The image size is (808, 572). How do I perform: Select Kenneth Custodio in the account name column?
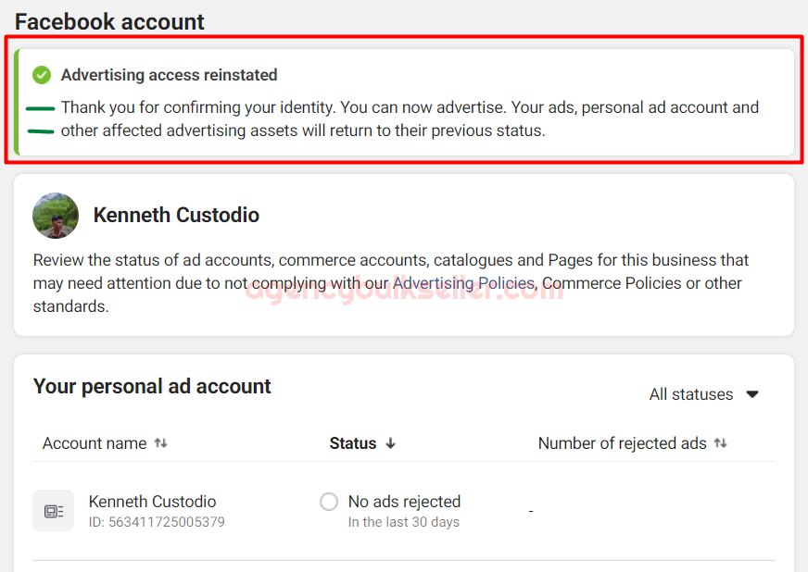(152, 501)
